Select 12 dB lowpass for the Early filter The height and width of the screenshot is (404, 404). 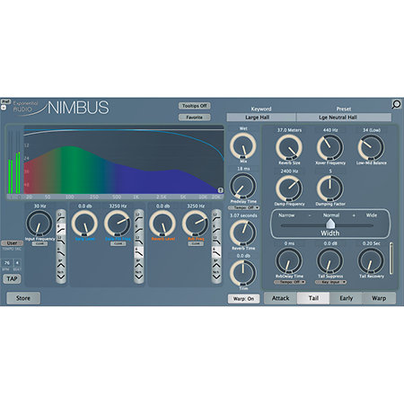(139, 241)
